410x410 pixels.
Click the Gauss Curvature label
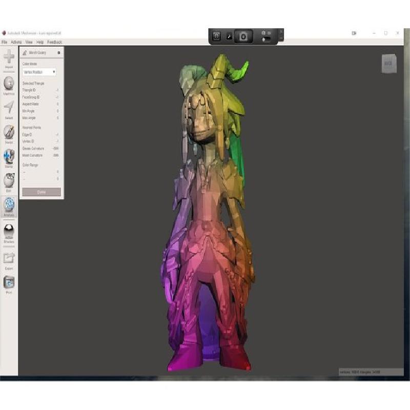pos(33,148)
